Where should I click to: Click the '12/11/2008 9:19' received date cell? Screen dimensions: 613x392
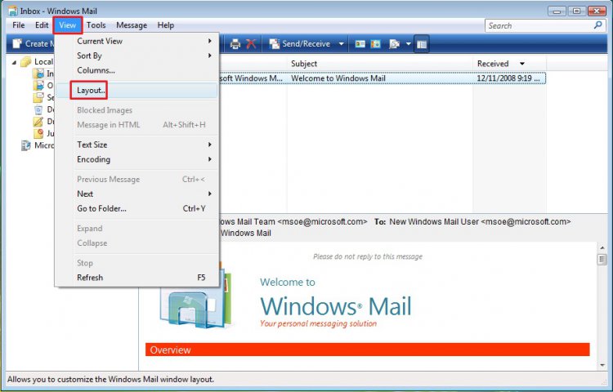pos(508,78)
